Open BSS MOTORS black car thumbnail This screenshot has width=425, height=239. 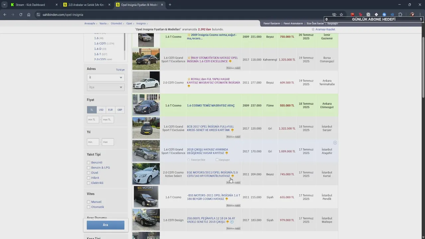pos(146,197)
